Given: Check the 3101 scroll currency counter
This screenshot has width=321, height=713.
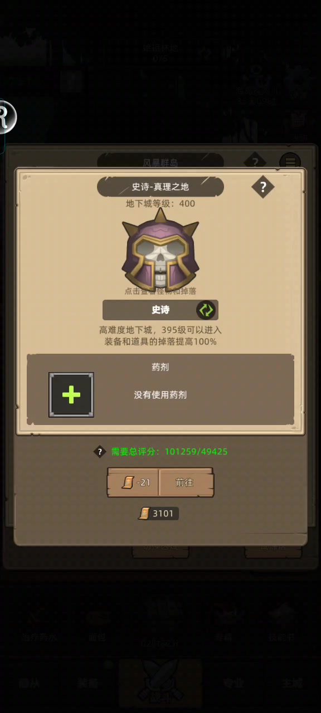Looking at the screenshot, I should (x=158, y=514).
